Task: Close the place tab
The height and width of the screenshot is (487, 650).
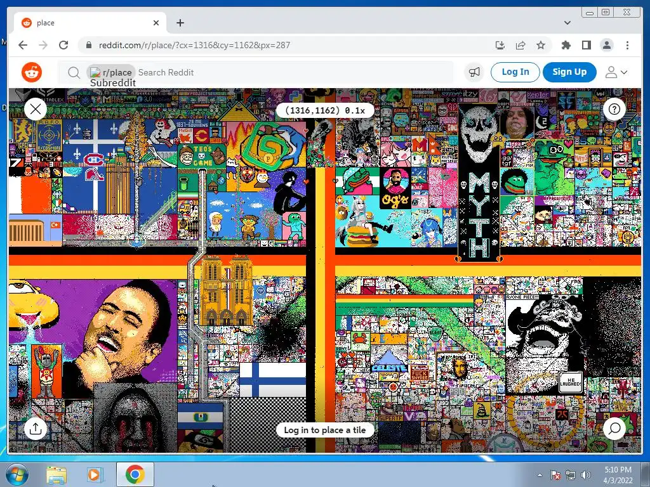Action: click(156, 23)
